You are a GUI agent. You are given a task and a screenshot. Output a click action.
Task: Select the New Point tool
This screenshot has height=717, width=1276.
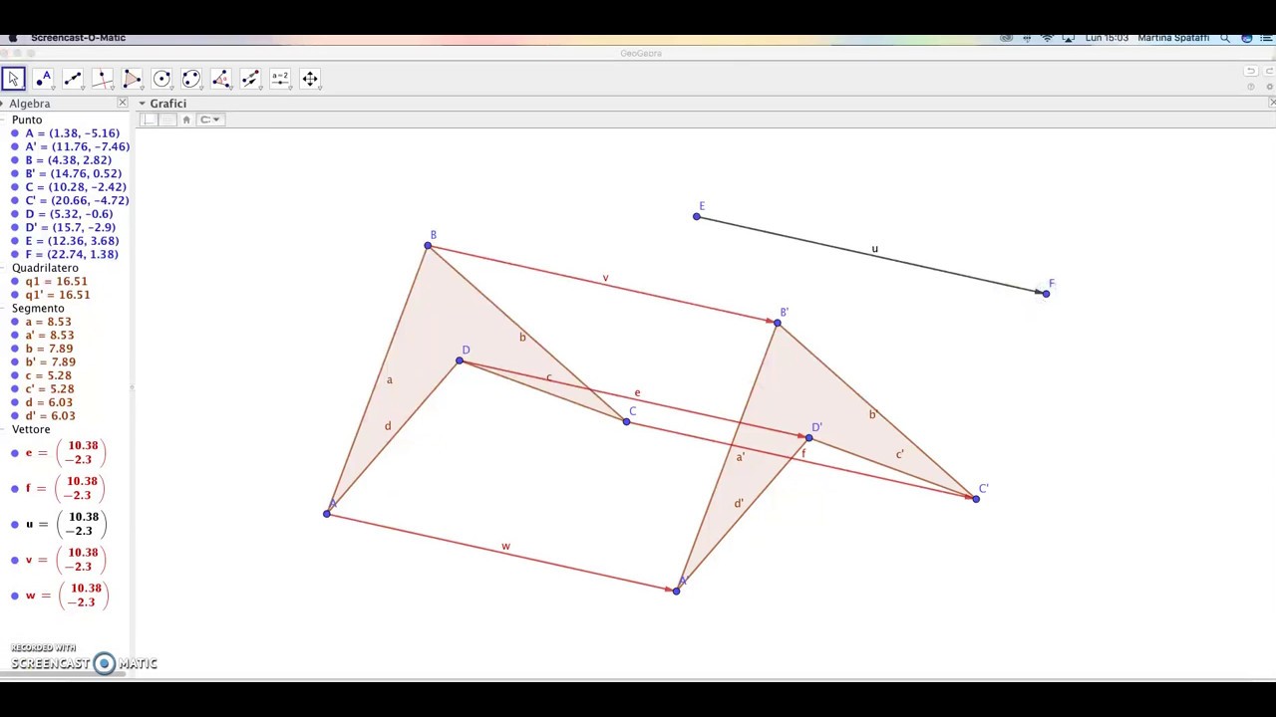coord(43,79)
